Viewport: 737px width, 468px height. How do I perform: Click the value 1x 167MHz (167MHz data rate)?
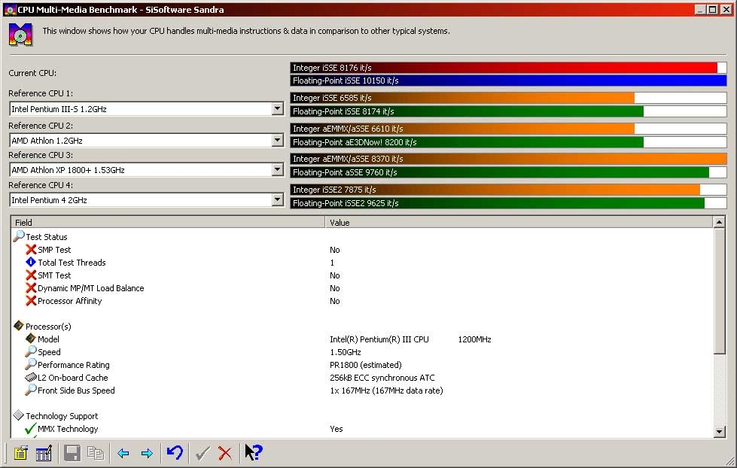pos(386,390)
